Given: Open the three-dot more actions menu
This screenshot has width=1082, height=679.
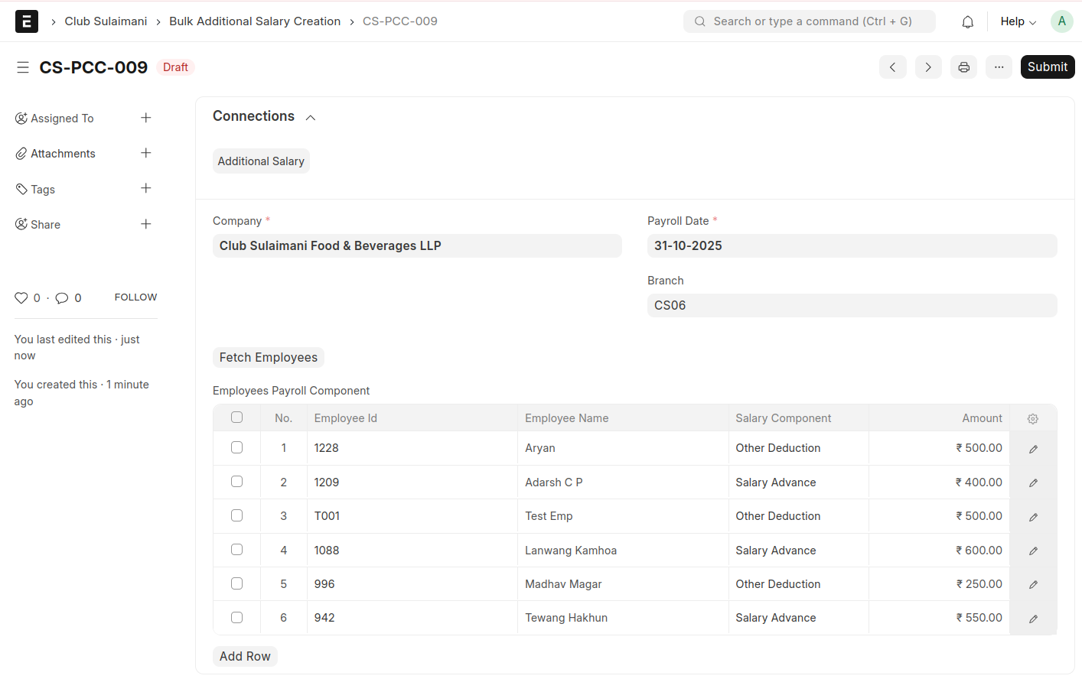Looking at the screenshot, I should pyautogui.click(x=999, y=67).
